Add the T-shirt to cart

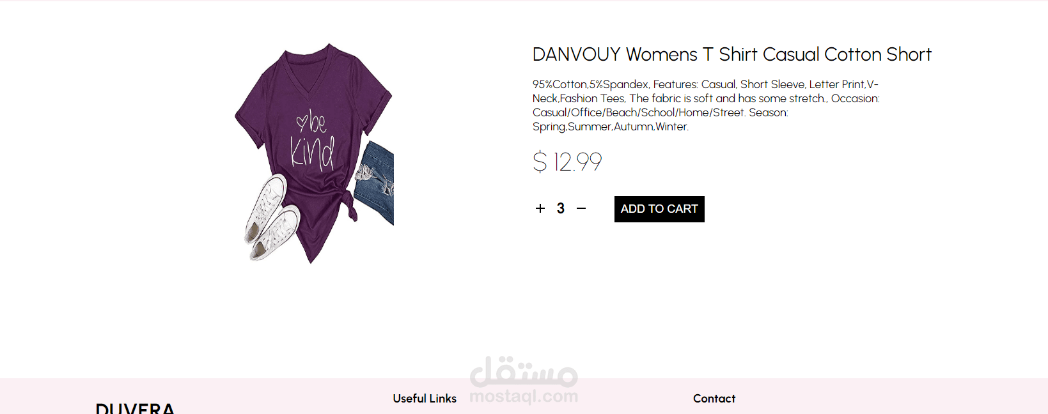[659, 209]
